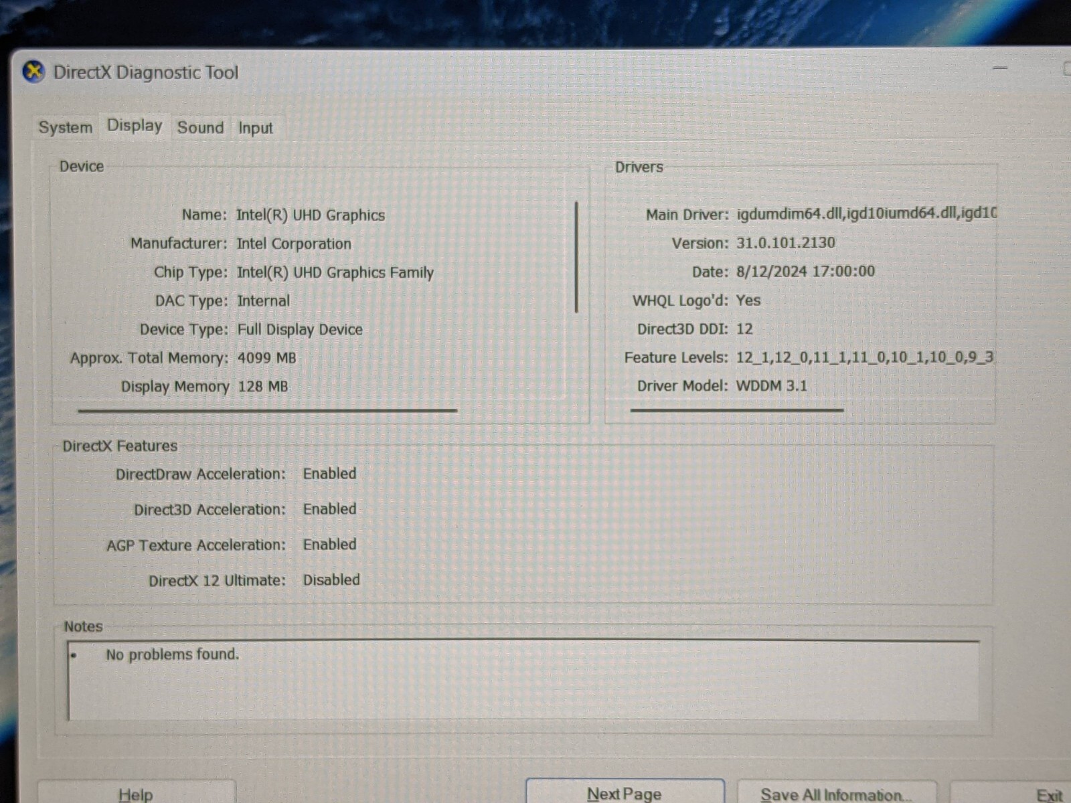Click the WHQL Logo'd 'Yes' value
1071x803 pixels.
(748, 300)
